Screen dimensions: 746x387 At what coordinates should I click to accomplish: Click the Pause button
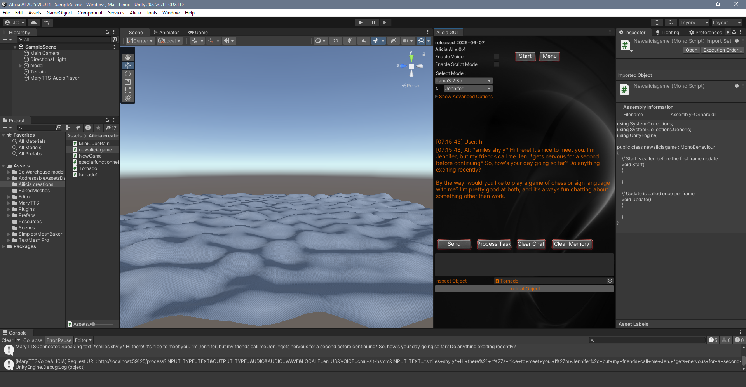click(x=373, y=23)
